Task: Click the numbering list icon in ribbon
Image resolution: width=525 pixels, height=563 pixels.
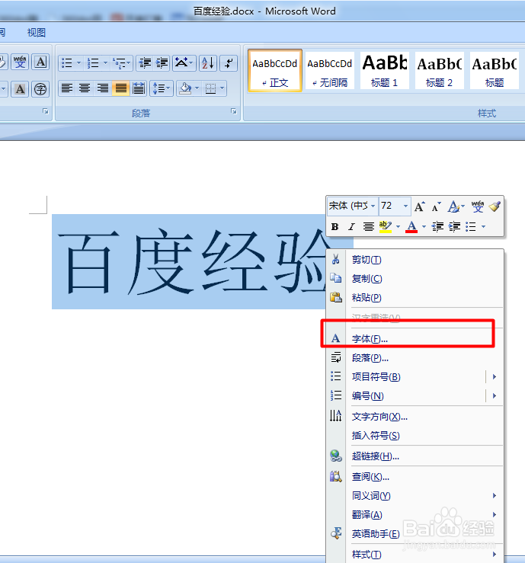Action: point(93,63)
